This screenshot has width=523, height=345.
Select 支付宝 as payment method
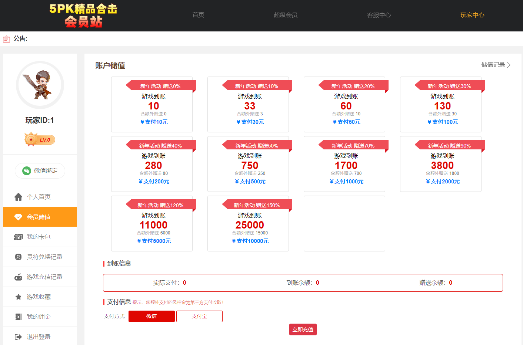(199, 316)
